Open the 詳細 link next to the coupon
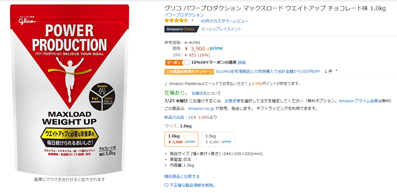Screen dimensions: 397x193 [x=242, y=63]
